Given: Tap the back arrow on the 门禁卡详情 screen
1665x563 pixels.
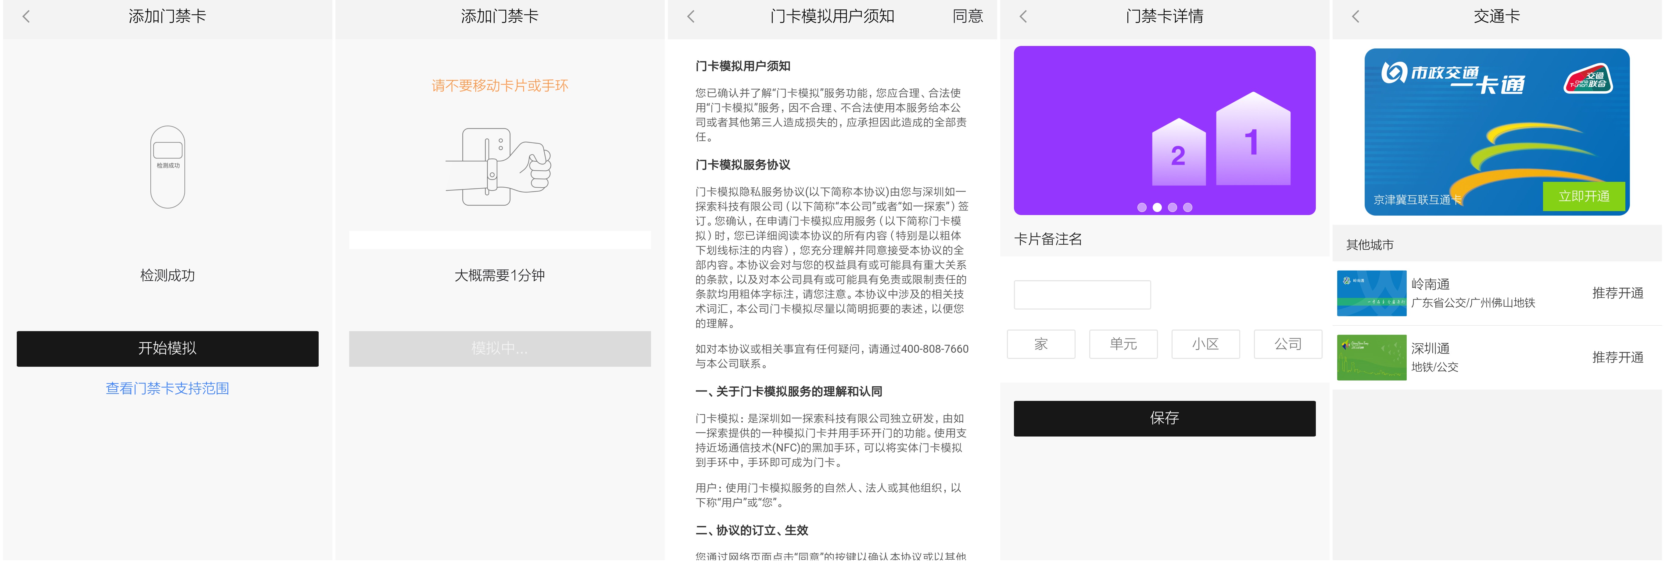Looking at the screenshot, I should (1023, 16).
